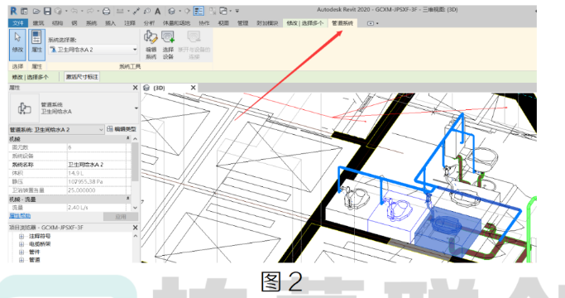Switch to the 建筑 ribbon tab

click(39, 23)
